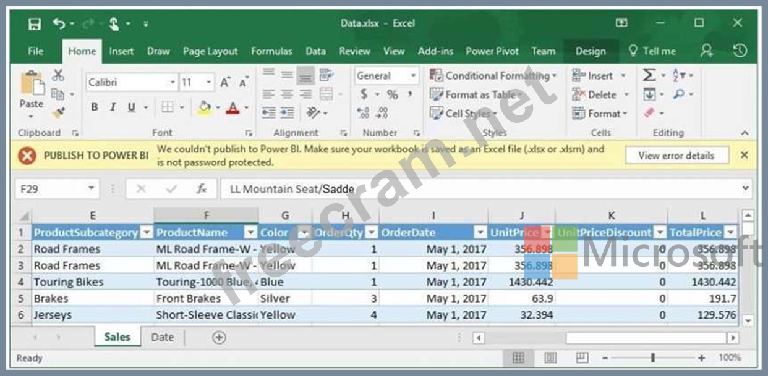Screen dimensions: 768x376
Task: Toggle Bold formatting
Action: (95, 107)
